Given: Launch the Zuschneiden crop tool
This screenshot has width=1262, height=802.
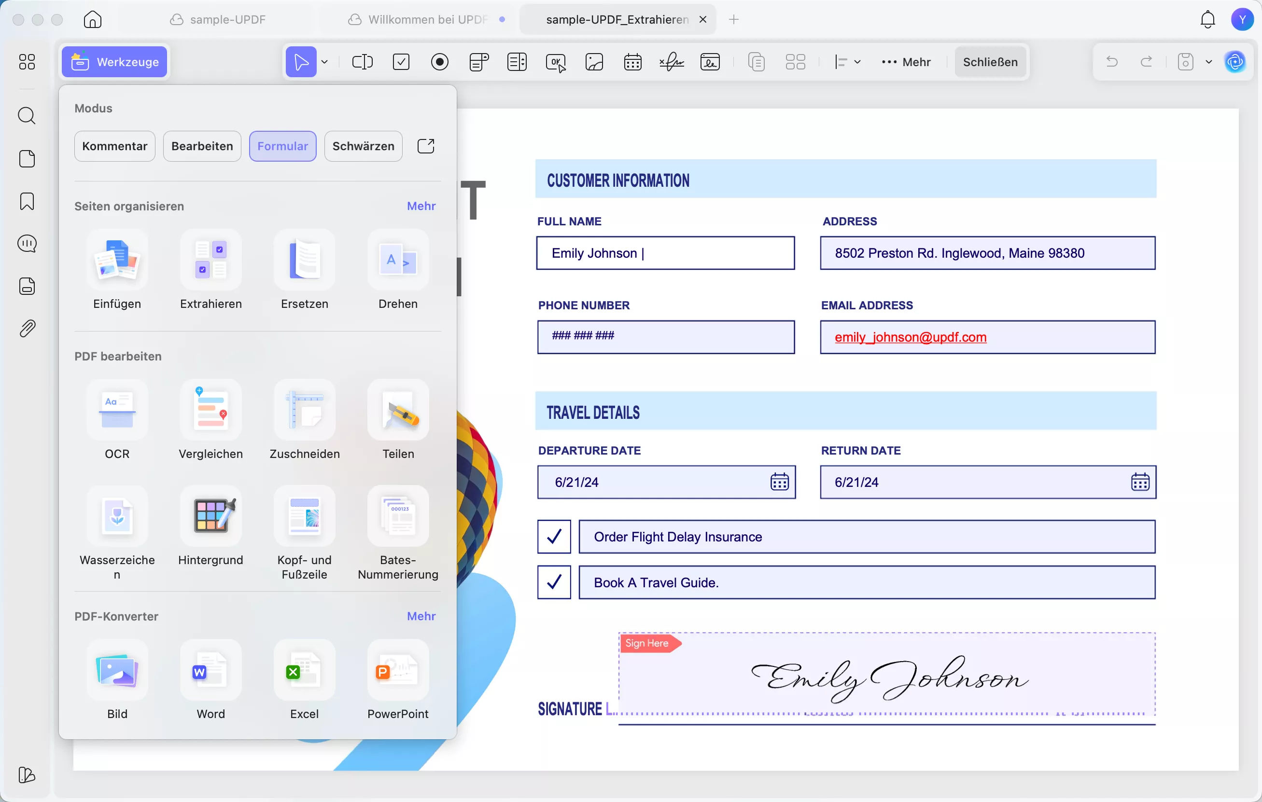Looking at the screenshot, I should (x=305, y=411).
